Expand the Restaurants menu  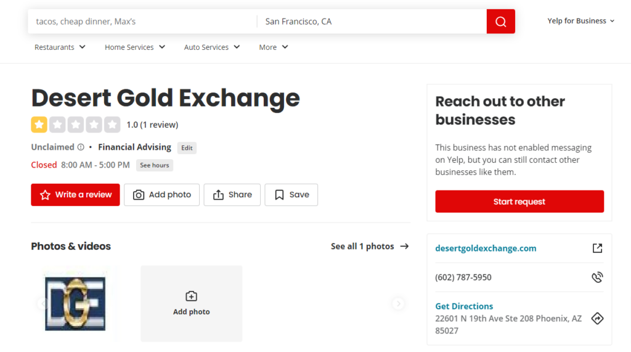60,47
